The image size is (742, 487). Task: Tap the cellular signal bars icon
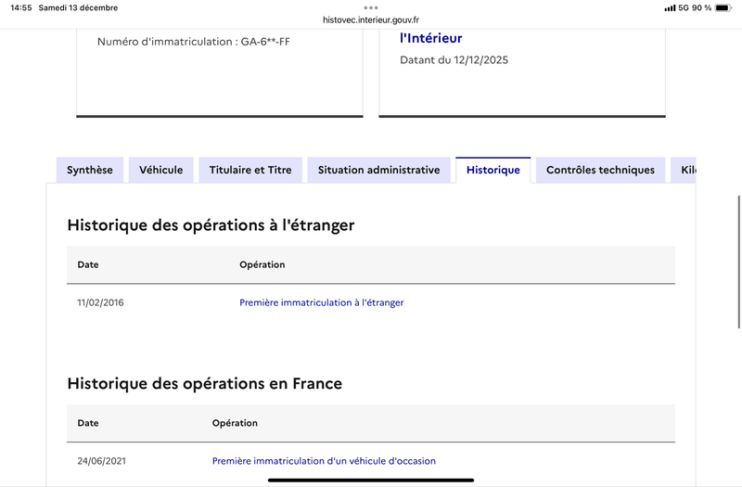[x=671, y=8]
